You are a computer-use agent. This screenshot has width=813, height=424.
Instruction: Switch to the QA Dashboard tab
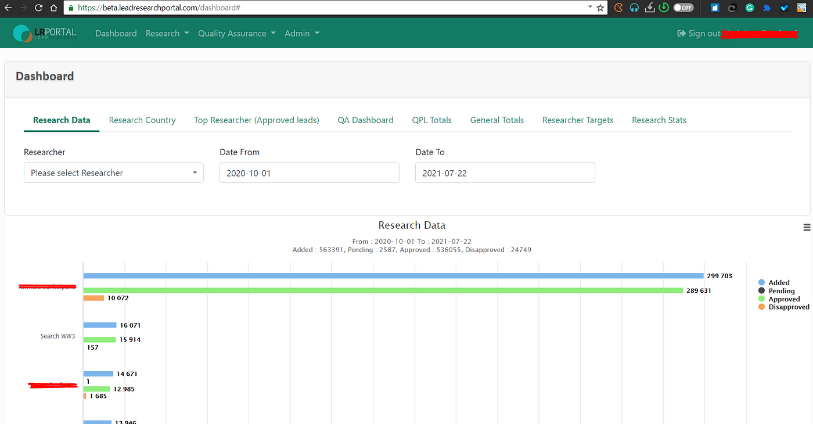365,120
